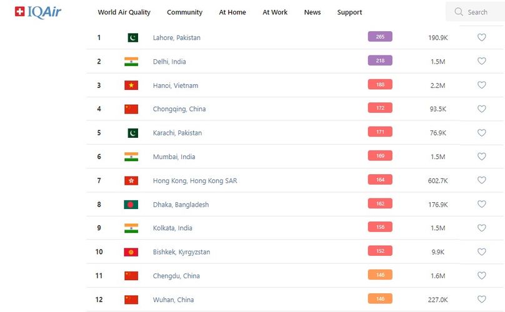Toggle the heart for Delhi, India

[481, 61]
